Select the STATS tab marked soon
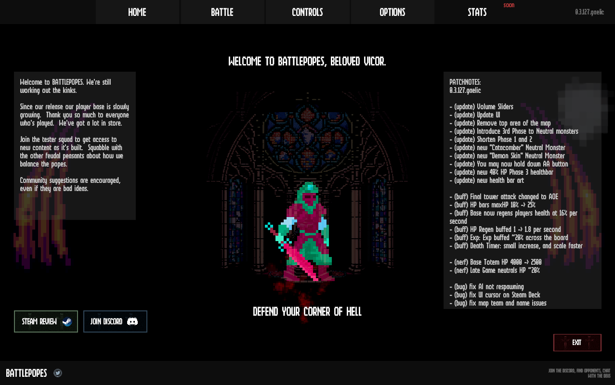Viewport: 615px width, 385px height. coord(477,12)
